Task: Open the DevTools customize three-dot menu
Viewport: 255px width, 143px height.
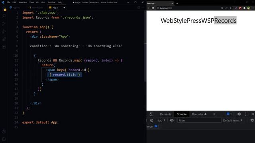Action: tap(246, 114)
